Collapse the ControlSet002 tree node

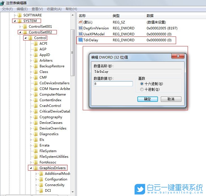(x=20, y=32)
